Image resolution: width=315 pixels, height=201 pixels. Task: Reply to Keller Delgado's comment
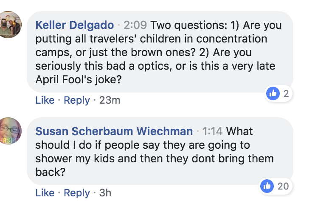[x=77, y=100]
